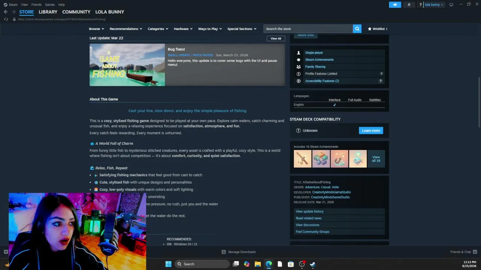Open the Friends menu
This screenshot has height=270, width=481.
tap(36, 4)
